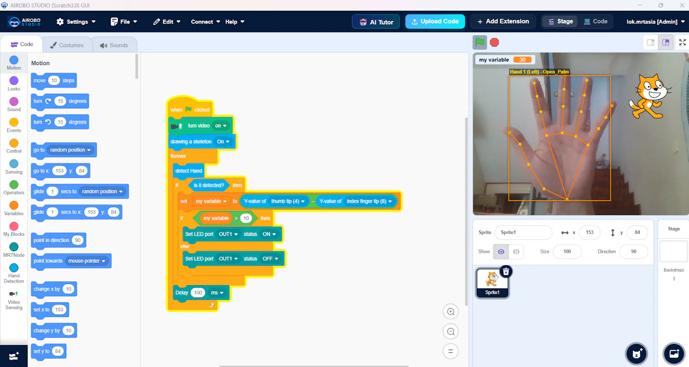Select the Looks category

[14, 84]
